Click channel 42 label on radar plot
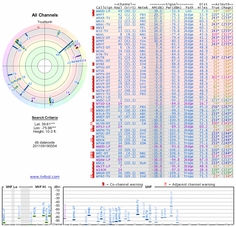This screenshot has height=227, width=236. (30, 84)
